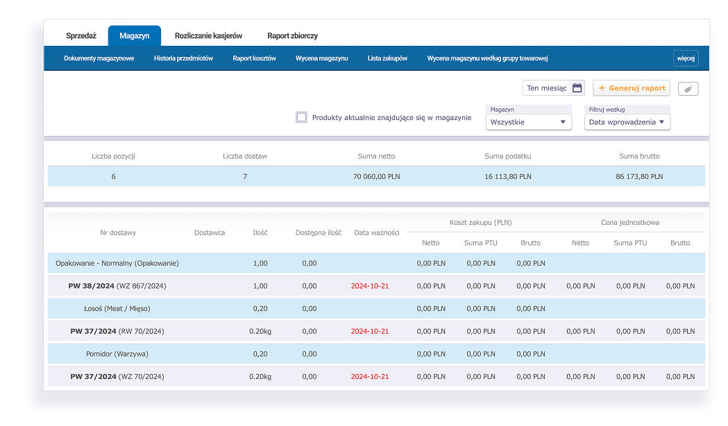Click the Generuj raport button
This screenshot has height=426, width=728.
[x=632, y=87]
